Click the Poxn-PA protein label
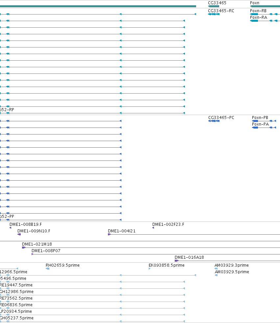 click(x=261, y=124)
